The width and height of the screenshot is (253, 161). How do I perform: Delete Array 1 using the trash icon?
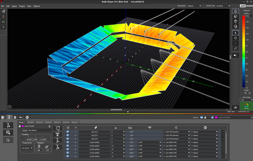50,126
